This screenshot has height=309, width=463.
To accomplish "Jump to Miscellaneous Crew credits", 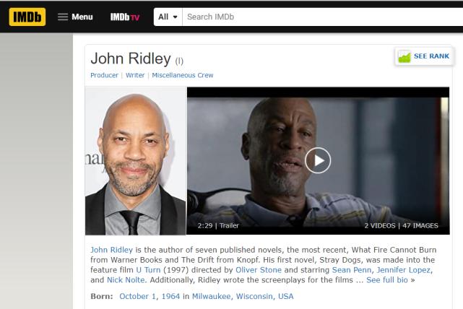I will 183,75.
